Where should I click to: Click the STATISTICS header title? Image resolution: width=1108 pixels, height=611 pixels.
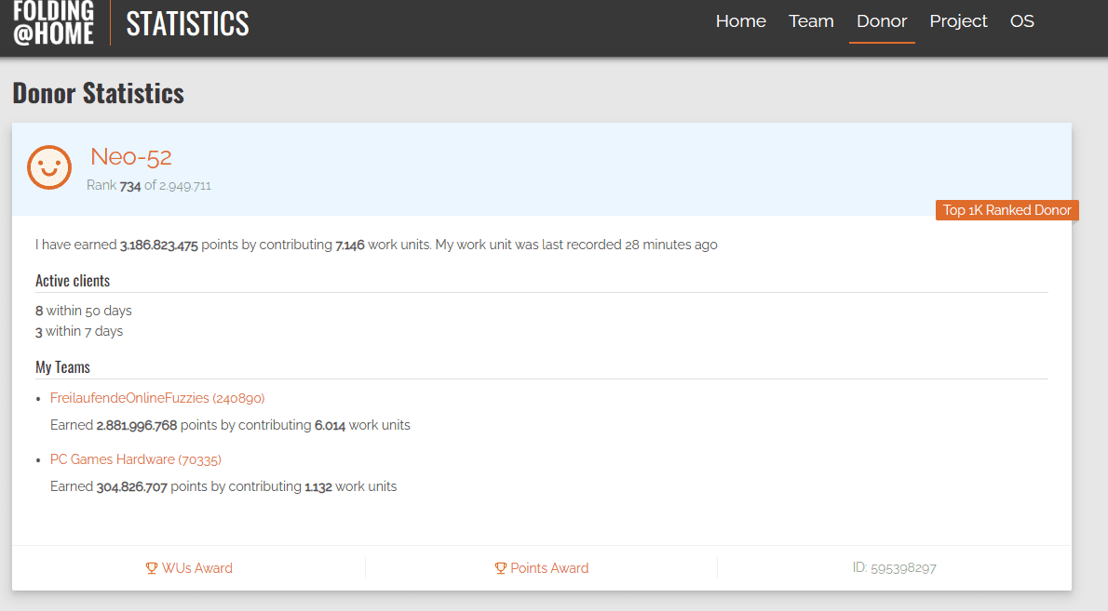pos(187,23)
